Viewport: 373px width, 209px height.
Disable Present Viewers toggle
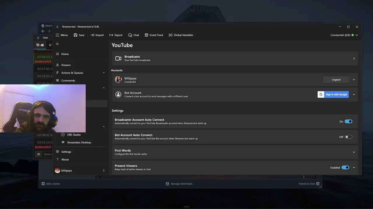point(346,167)
